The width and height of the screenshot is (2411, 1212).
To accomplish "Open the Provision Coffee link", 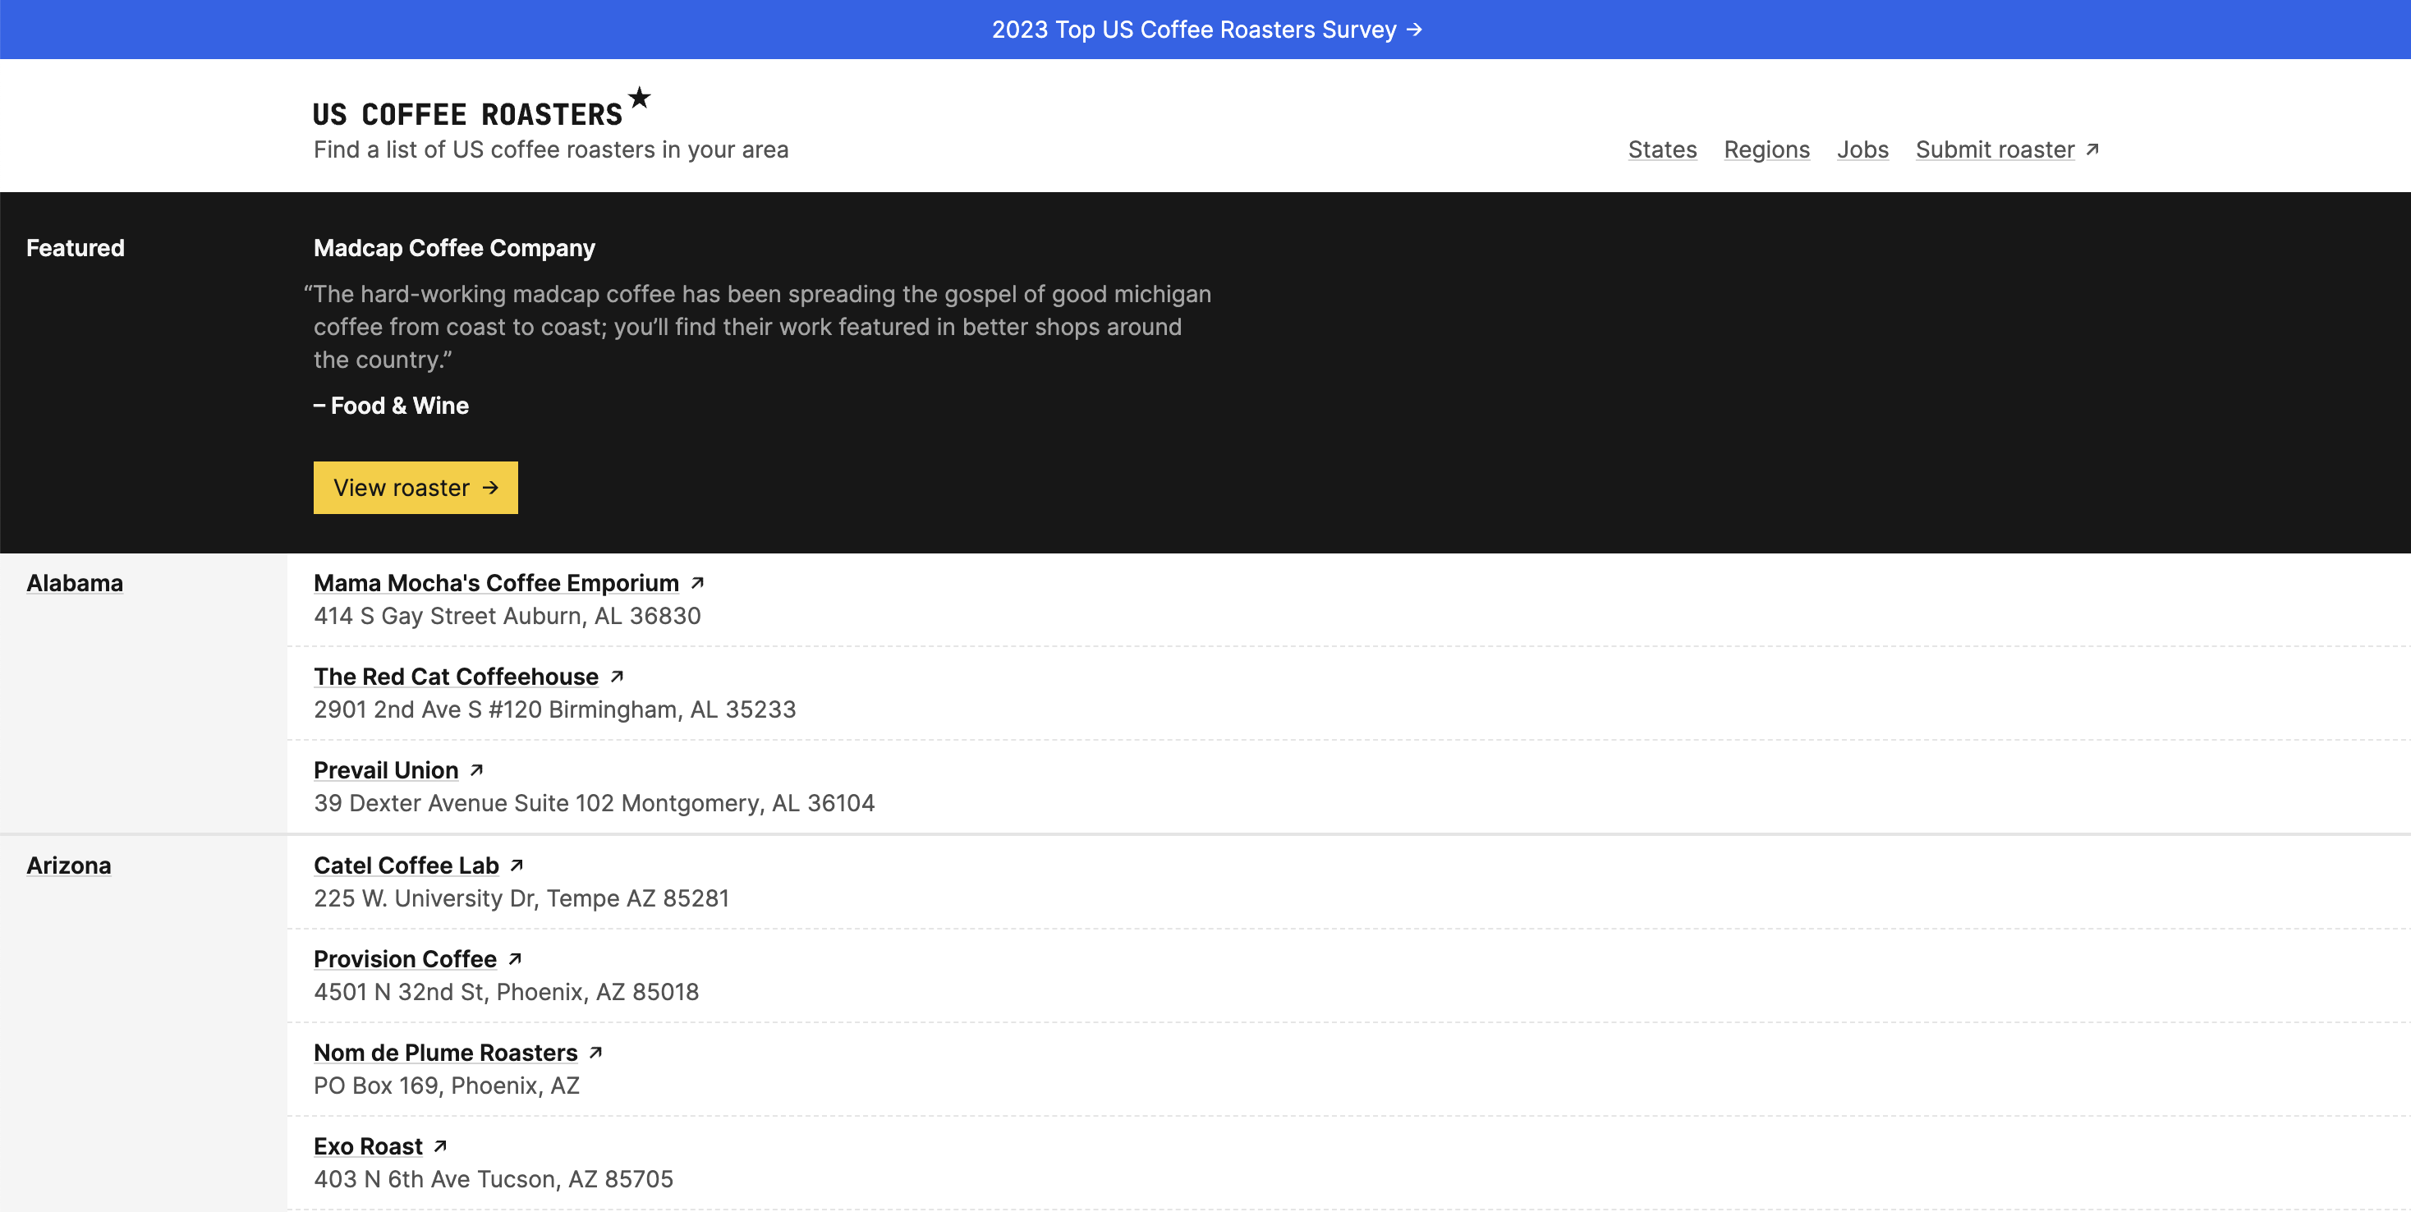I will [406, 959].
